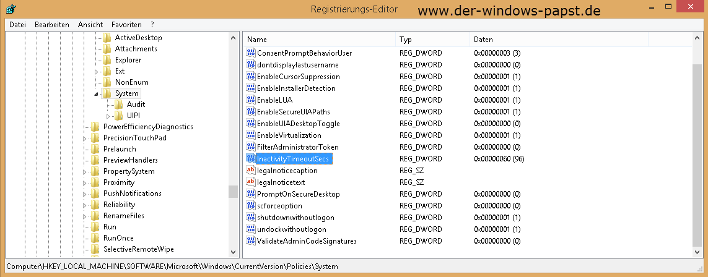
Task: Select the Explorer key in tree
Action: point(128,60)
